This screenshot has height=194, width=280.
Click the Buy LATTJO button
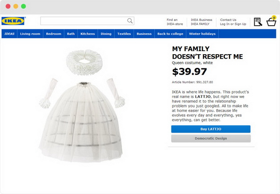(211, 129)
